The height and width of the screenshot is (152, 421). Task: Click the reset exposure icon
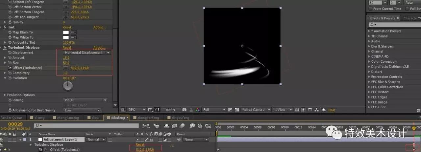324,110
